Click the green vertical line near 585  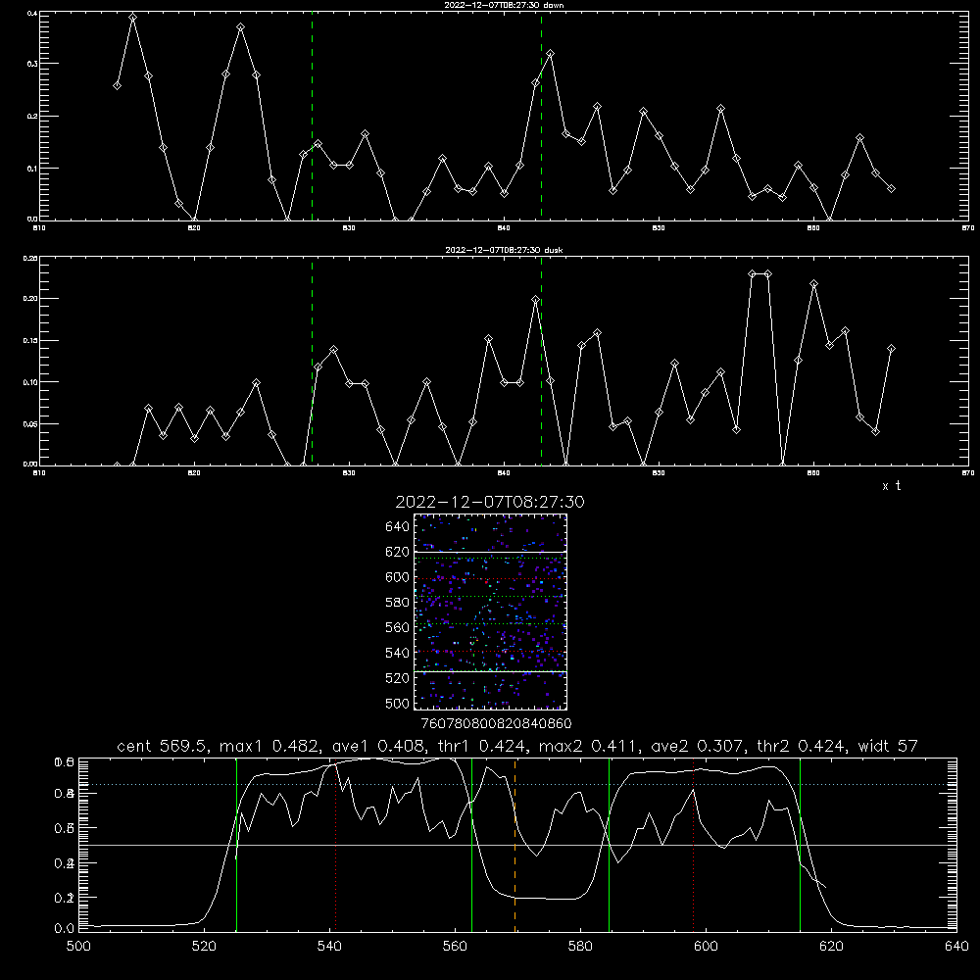pyautogui.click(x=609, y=845)
